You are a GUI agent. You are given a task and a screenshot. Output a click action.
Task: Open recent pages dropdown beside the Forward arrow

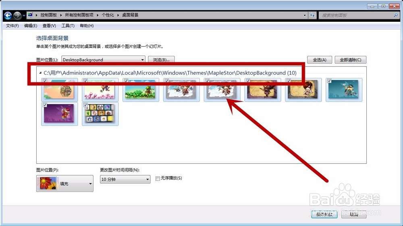click(24, 16)
